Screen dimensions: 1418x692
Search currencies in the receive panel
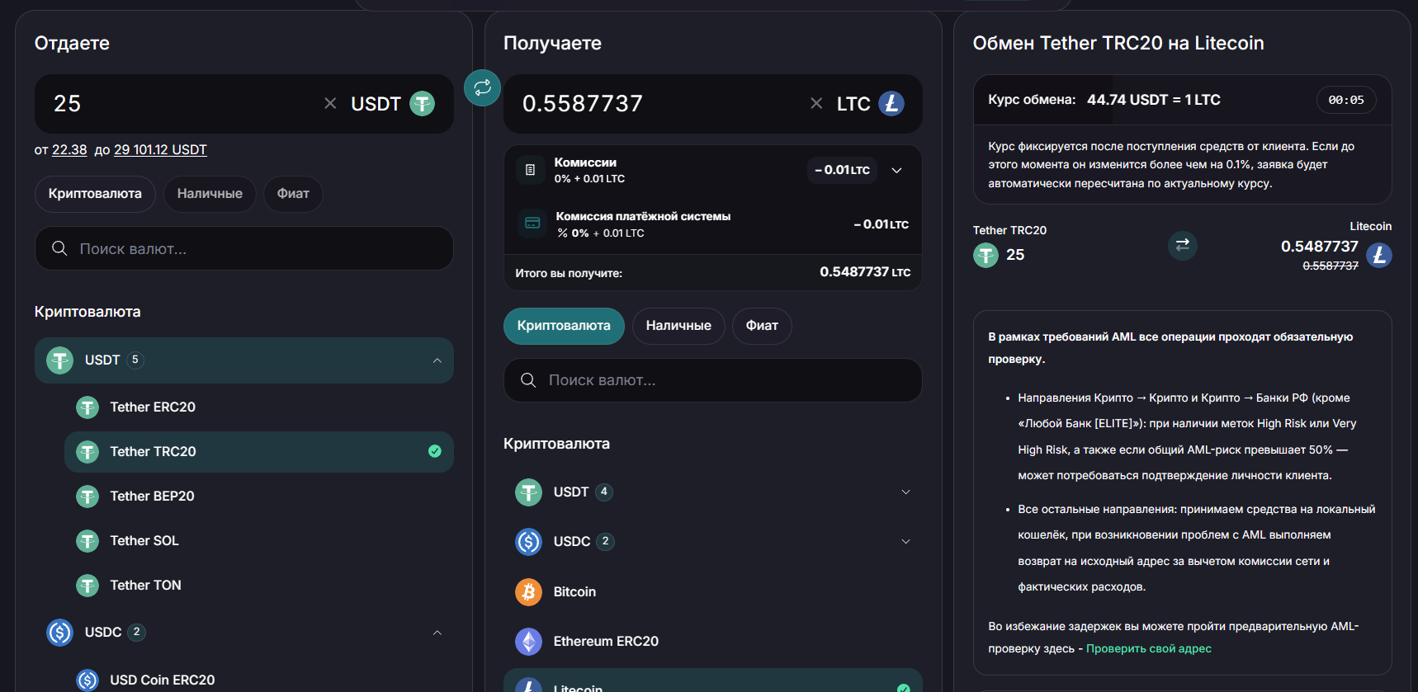pyautogui.click(x=713, y=380)
